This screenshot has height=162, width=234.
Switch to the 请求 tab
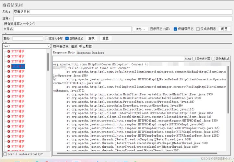[74, 47]
